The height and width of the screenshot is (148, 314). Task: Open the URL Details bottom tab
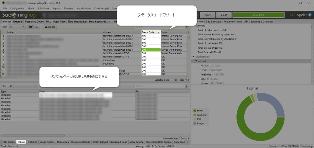coord(9,142)
